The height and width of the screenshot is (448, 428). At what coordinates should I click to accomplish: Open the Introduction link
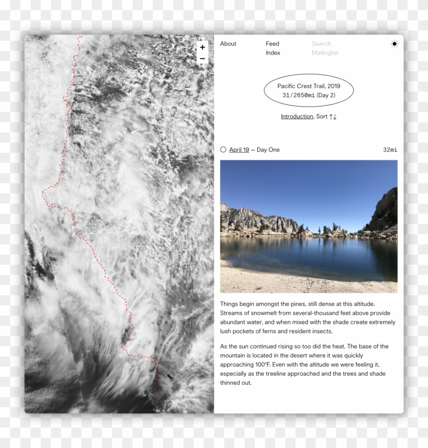(x=297, y=117)
